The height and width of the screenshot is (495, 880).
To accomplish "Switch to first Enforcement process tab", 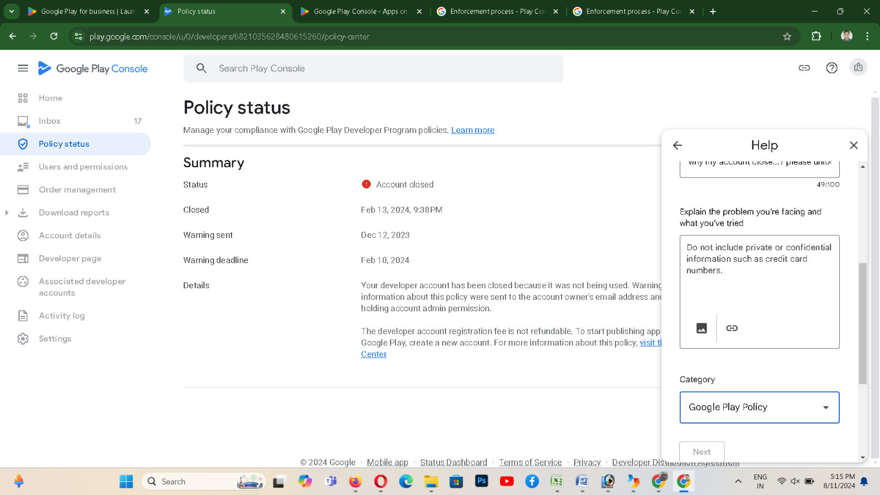I will click(497, 12).
